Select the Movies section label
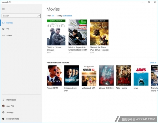The image size is (158, 123). (9, 23)
